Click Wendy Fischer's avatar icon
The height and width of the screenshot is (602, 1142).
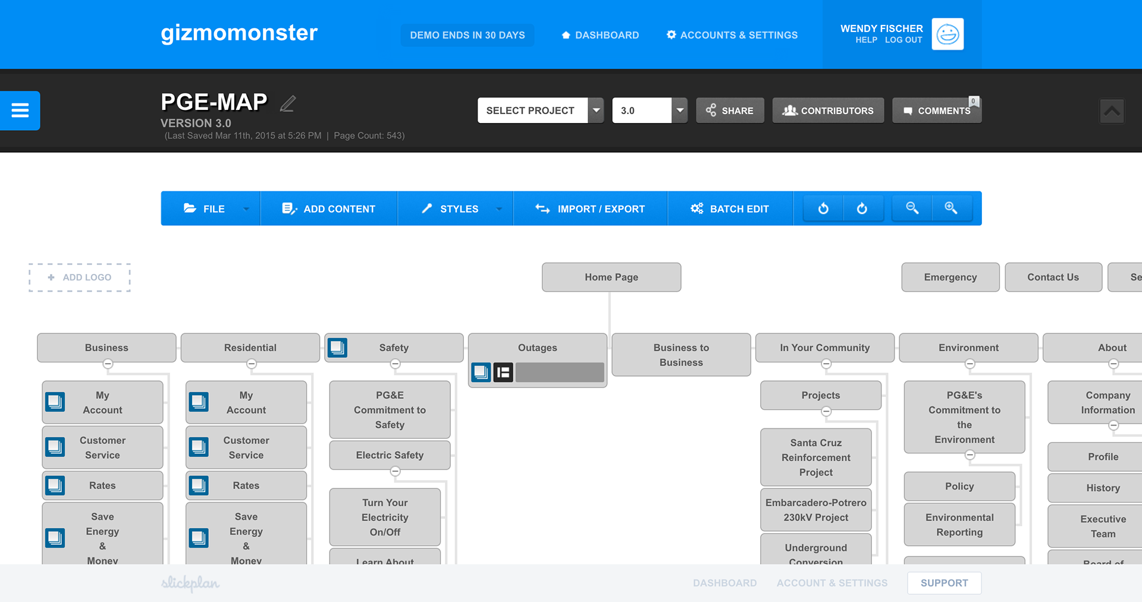(x=948, y=34)
